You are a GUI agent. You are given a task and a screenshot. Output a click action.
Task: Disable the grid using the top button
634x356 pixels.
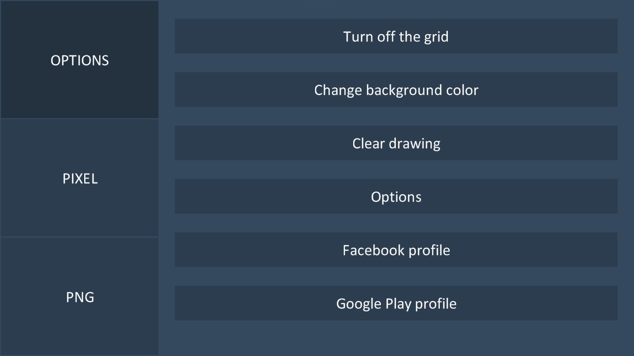396,36
